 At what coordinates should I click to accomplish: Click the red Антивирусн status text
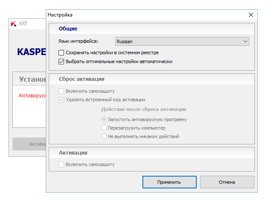click(x=32, y=96)
